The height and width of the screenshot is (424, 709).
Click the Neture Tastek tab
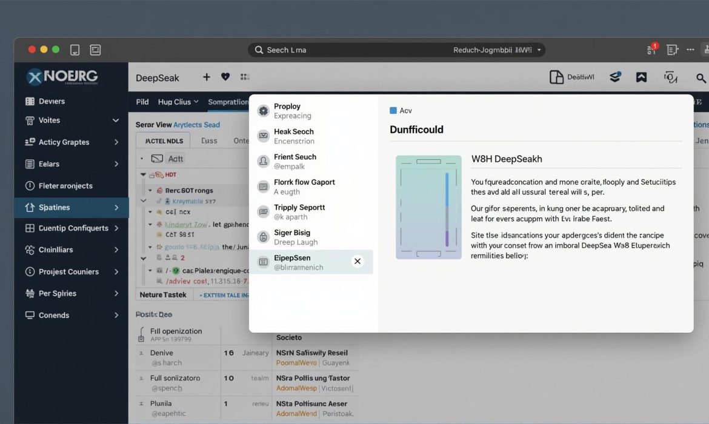[x=163, y=295]
